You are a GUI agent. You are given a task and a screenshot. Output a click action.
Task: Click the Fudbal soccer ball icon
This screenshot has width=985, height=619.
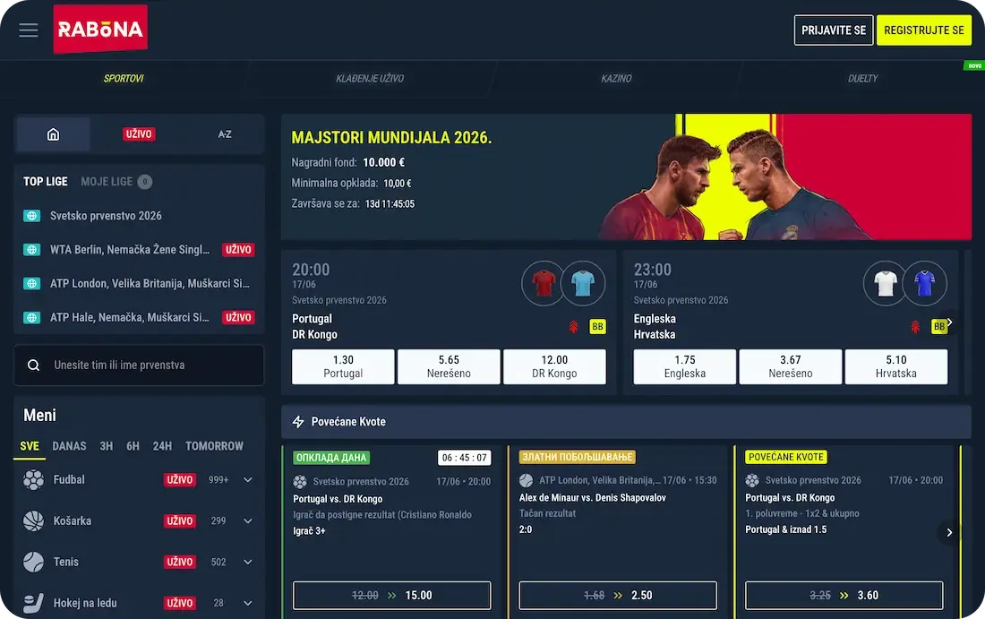[33, 479]
